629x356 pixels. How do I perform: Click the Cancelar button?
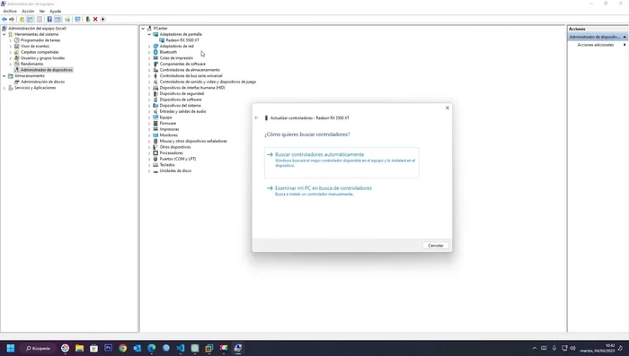pyautogui.click(x=436, y=246)
